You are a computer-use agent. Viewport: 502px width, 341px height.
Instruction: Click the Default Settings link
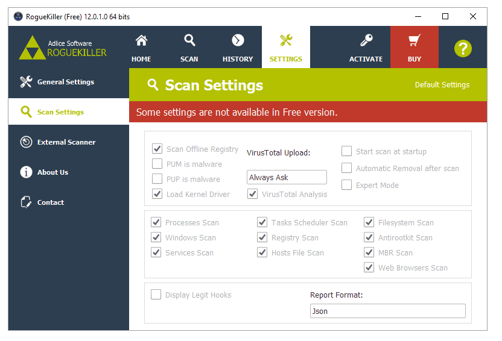click(442, 85)
